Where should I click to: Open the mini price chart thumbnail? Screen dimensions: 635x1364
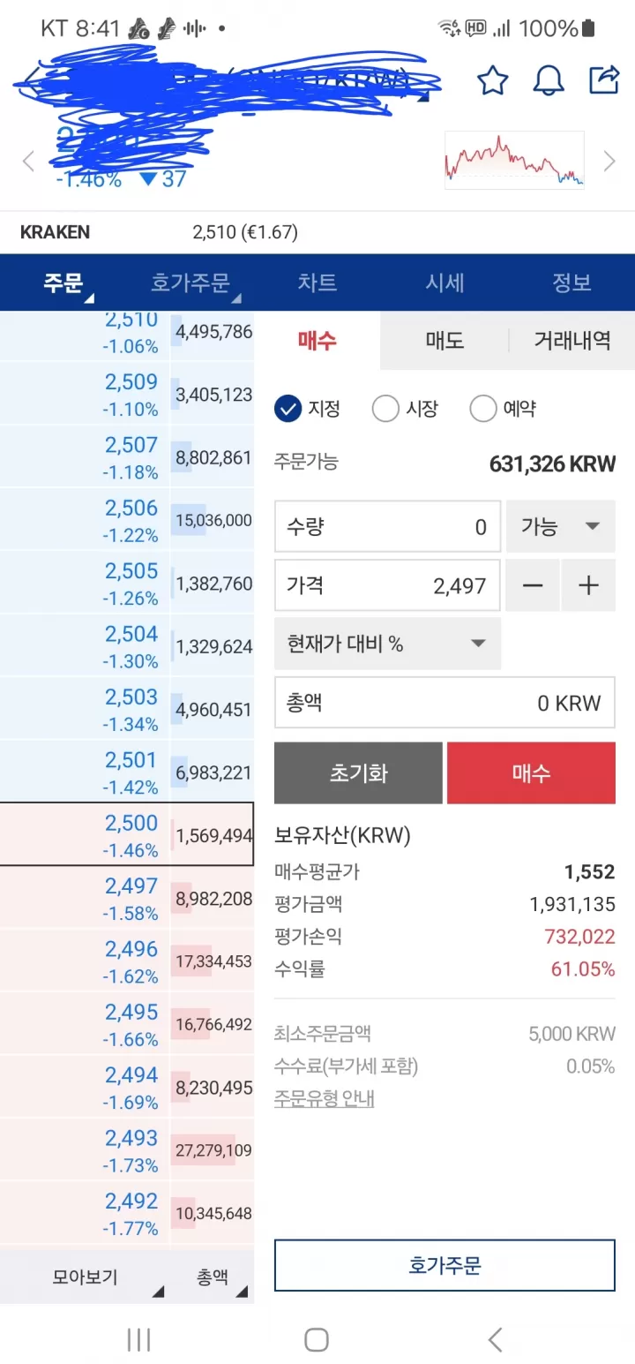point(514,160)
